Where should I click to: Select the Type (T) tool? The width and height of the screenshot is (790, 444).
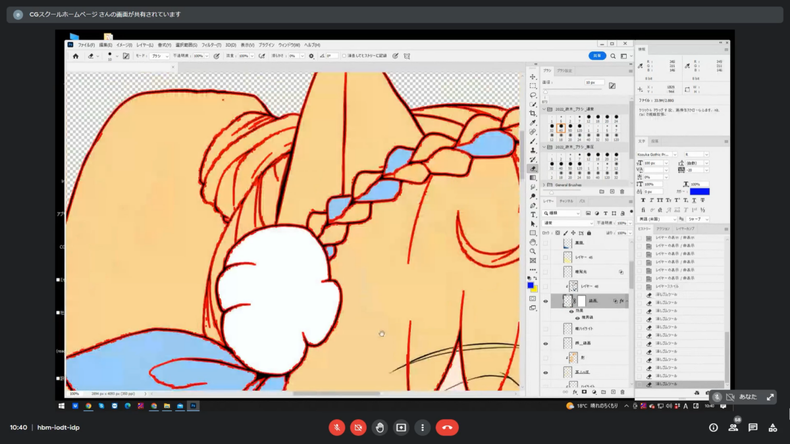533,214
